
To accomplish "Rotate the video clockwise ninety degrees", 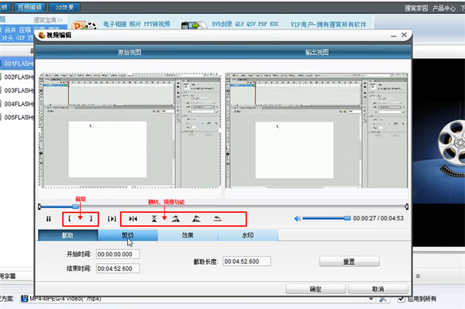I will (x=176, y=219).
